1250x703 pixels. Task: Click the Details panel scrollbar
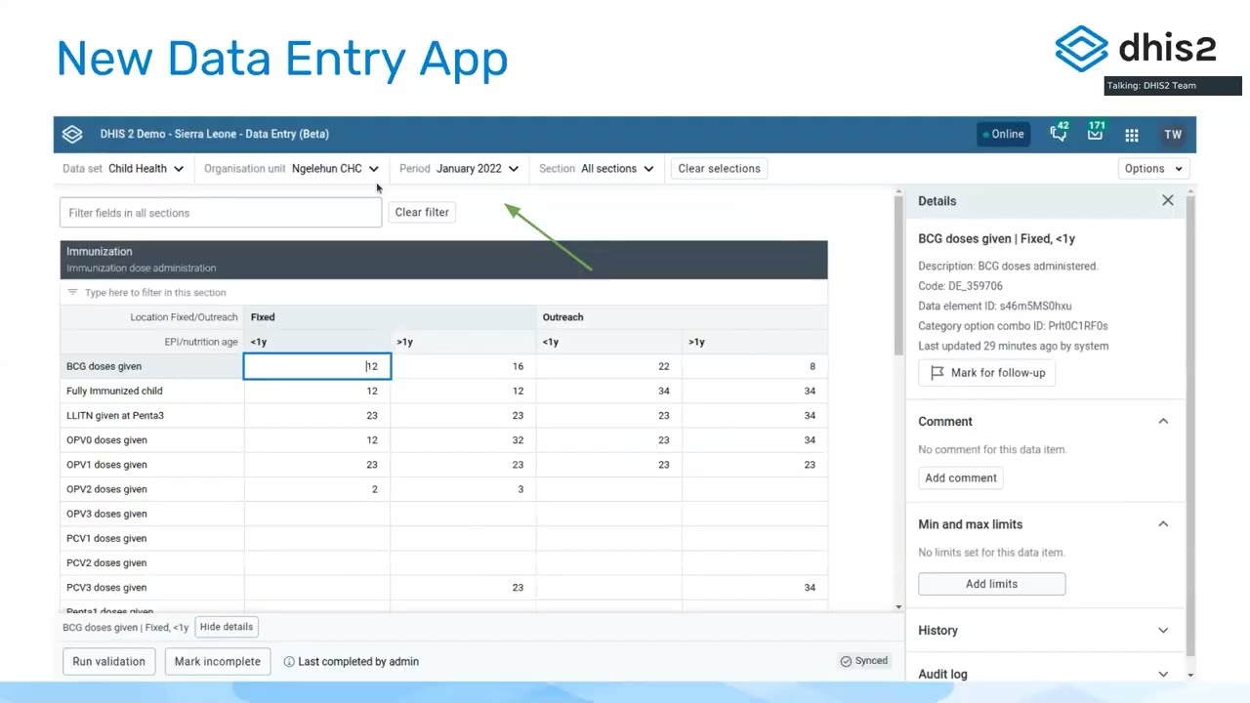point(1189,425)
